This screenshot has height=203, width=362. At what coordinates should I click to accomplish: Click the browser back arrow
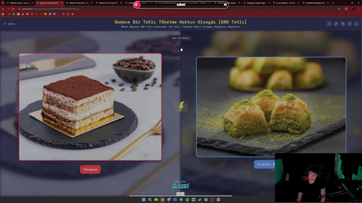pos(3,9)
